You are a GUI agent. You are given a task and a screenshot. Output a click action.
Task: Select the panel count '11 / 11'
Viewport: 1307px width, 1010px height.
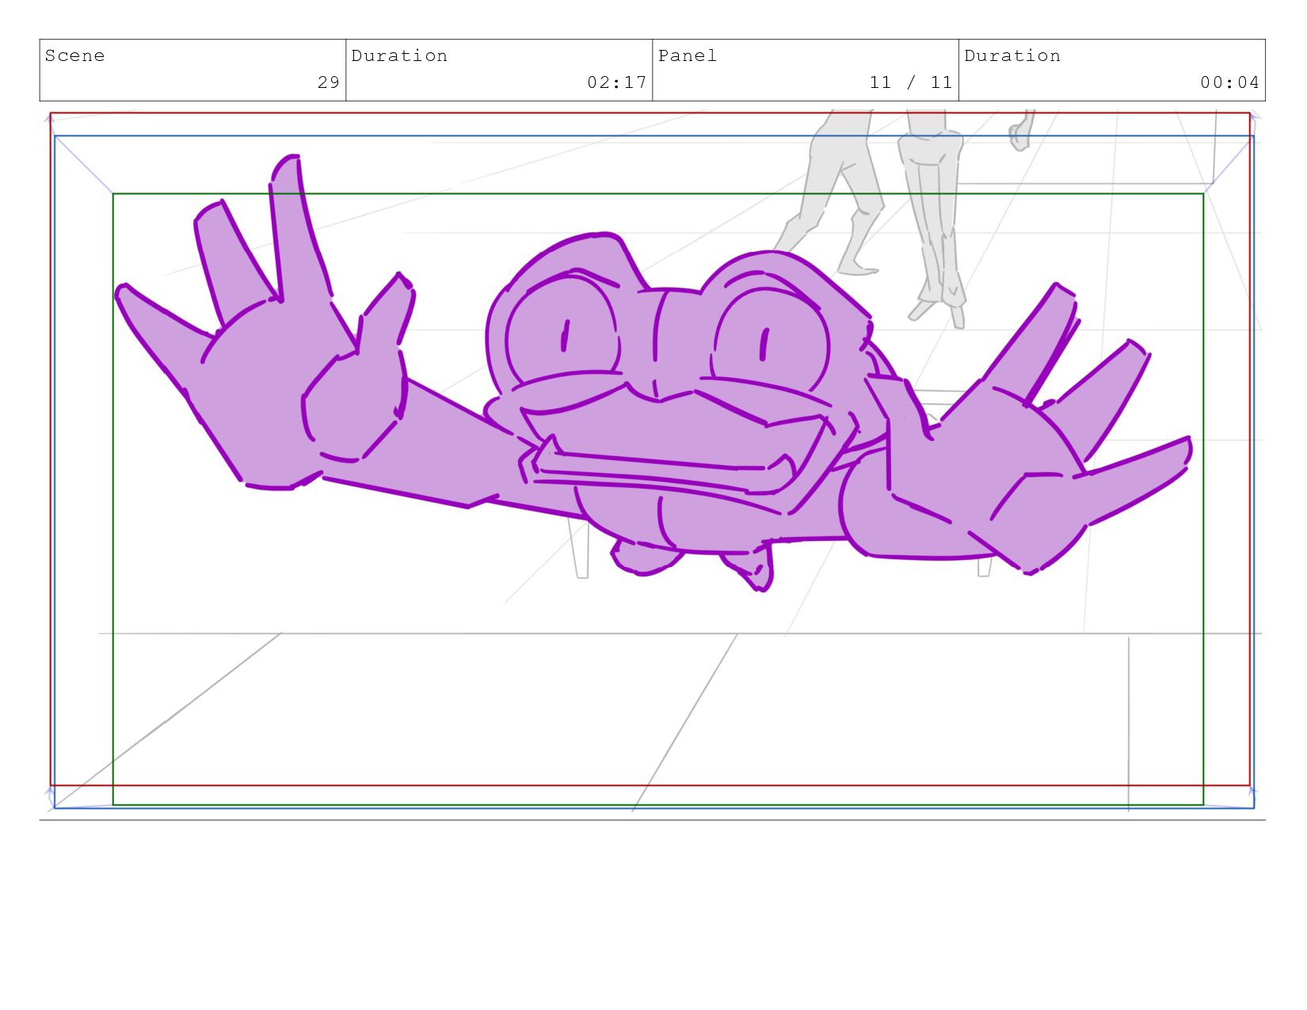tap(911, 82)
